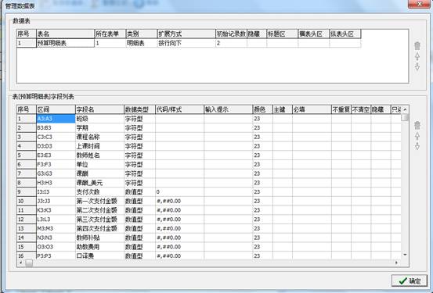Click the 不清空 column header

coord(361,109)
